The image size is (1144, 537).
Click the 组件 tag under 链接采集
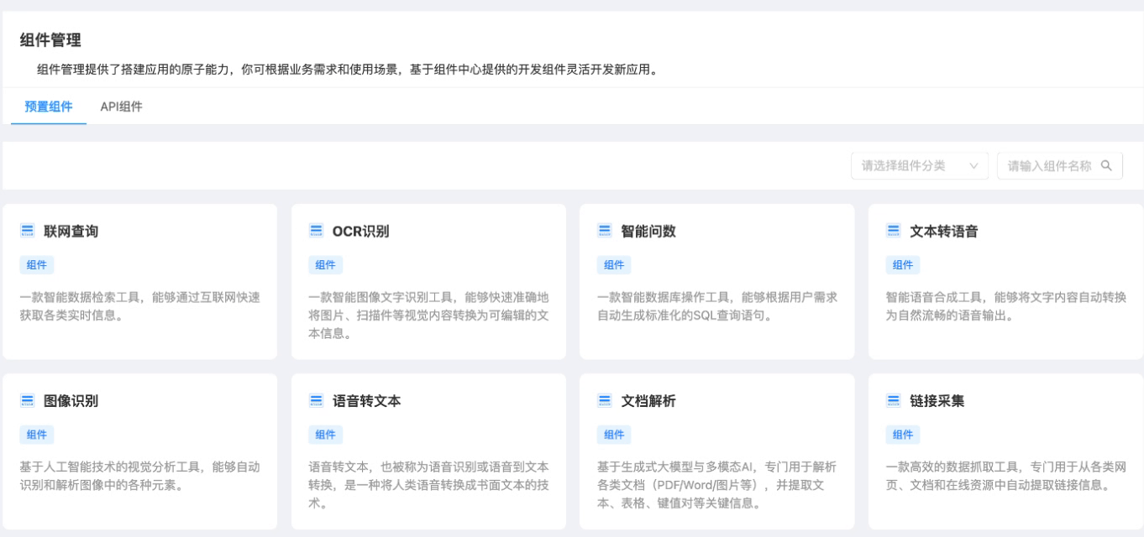(903, 435)
